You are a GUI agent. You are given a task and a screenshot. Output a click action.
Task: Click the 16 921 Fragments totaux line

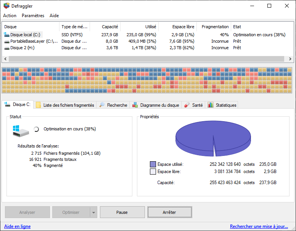tap(53, 159)
